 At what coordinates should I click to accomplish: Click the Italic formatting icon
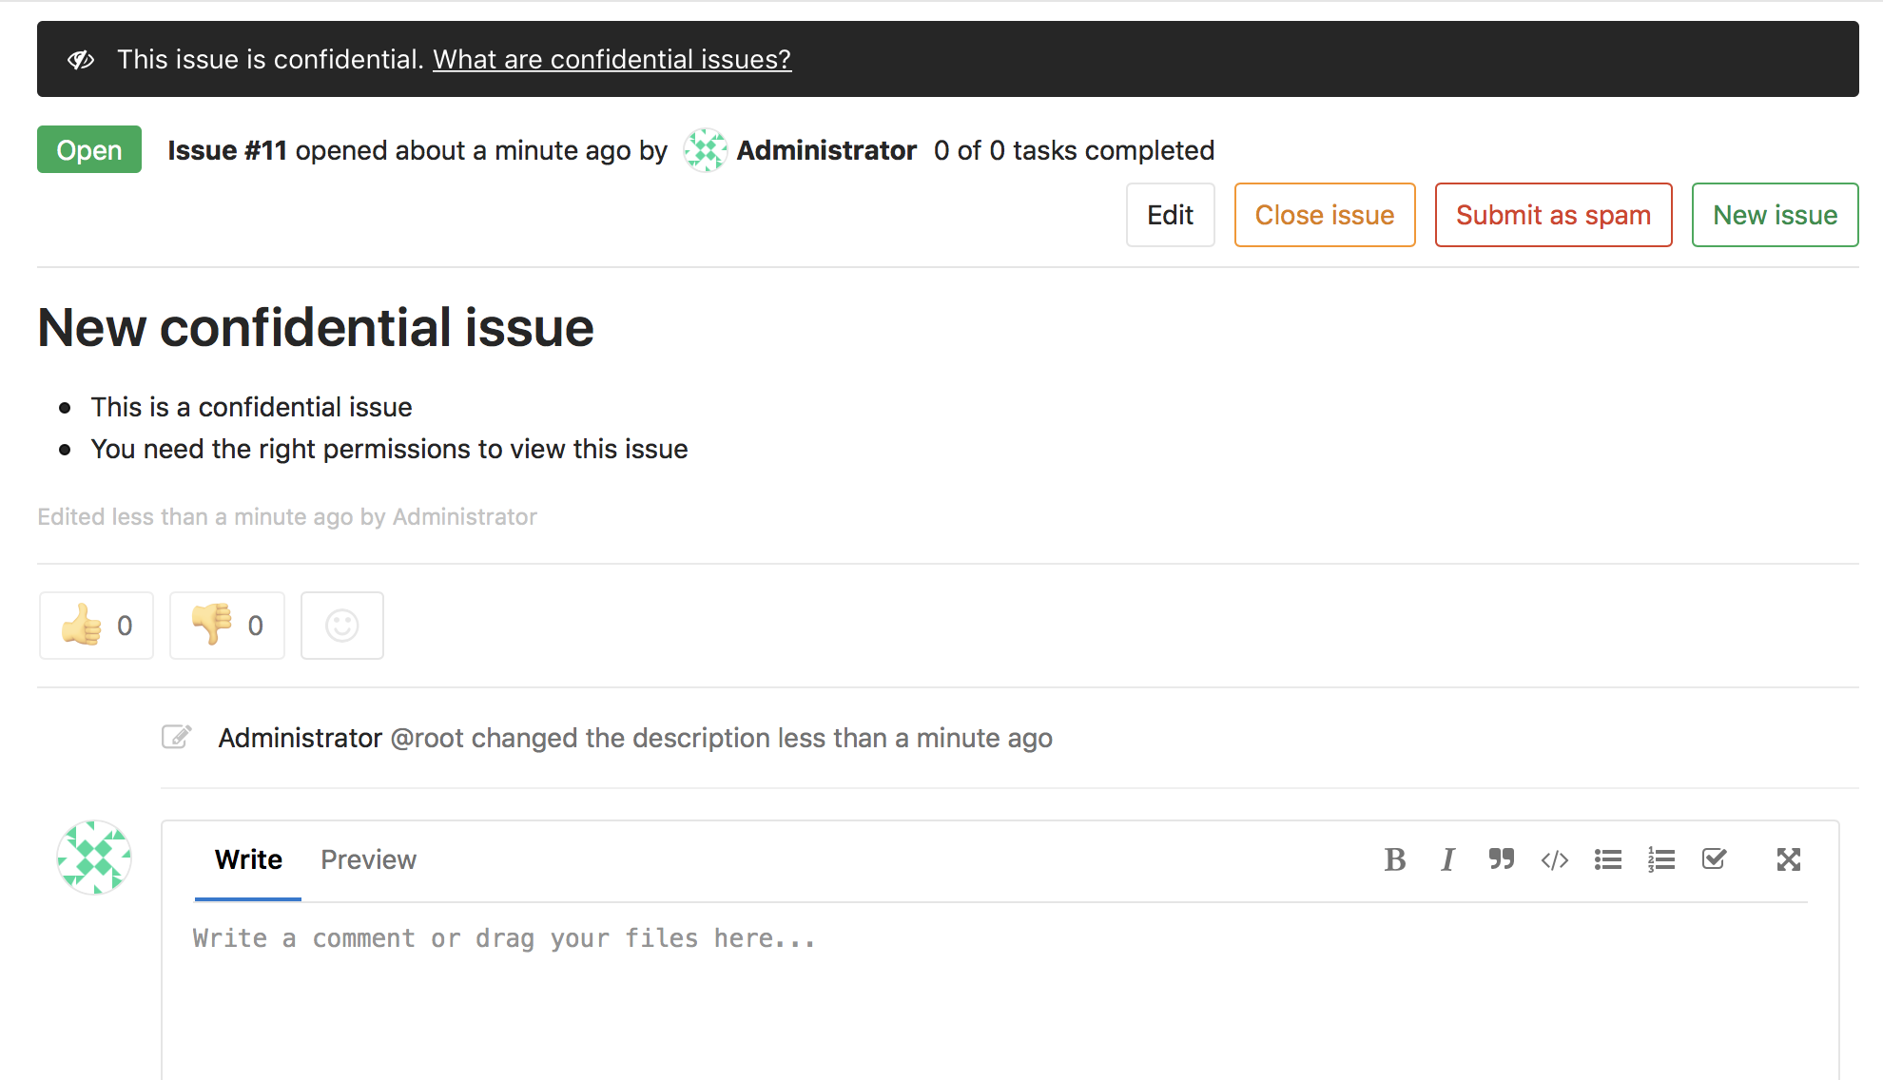[x=1447, y=859]
